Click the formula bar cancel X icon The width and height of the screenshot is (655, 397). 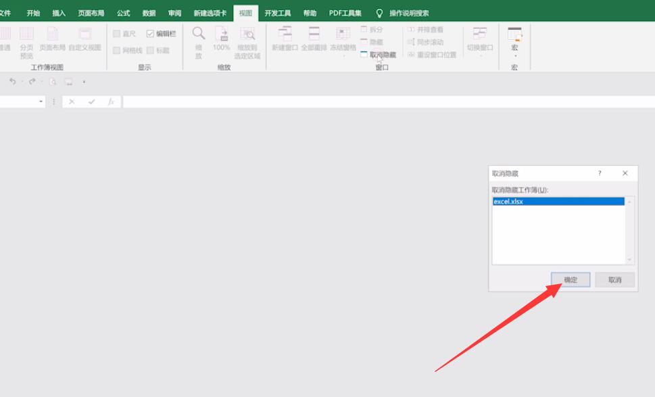pyautogui.click(x=72, y=101)
